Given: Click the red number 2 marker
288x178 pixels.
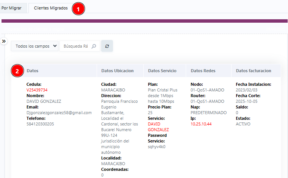Looking at the screenshot, I should [17, 71].
